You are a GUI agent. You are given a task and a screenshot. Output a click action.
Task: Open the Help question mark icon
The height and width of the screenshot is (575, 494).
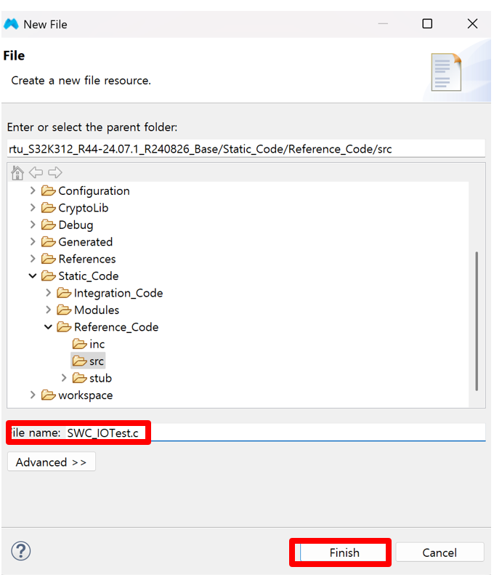coord(21,551)
